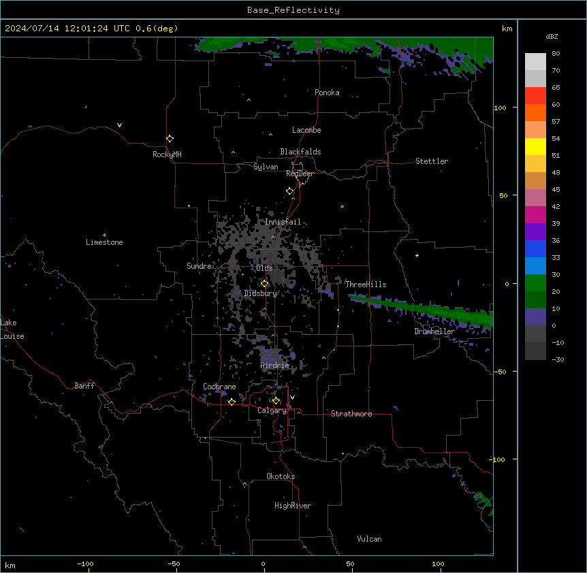Click the asterisk marker above Limestone

pyautogui.click(x=104, y=235)
